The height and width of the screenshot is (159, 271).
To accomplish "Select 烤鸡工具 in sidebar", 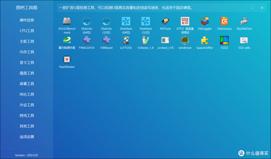I will tap(27, 115).
